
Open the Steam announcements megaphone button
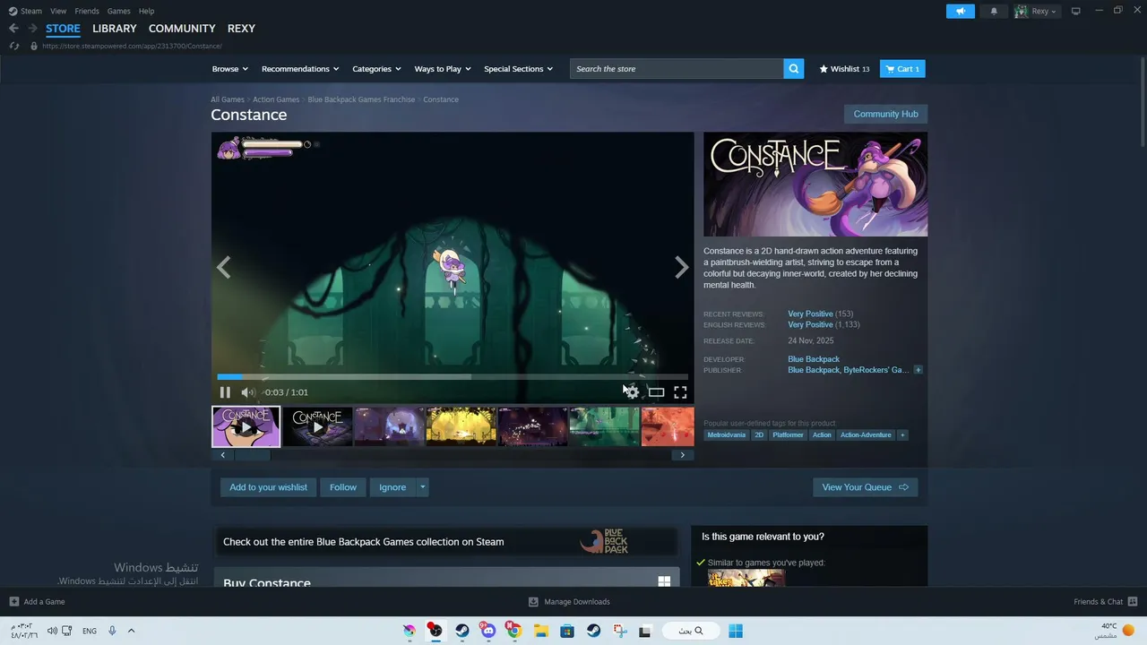coord(960,11)
